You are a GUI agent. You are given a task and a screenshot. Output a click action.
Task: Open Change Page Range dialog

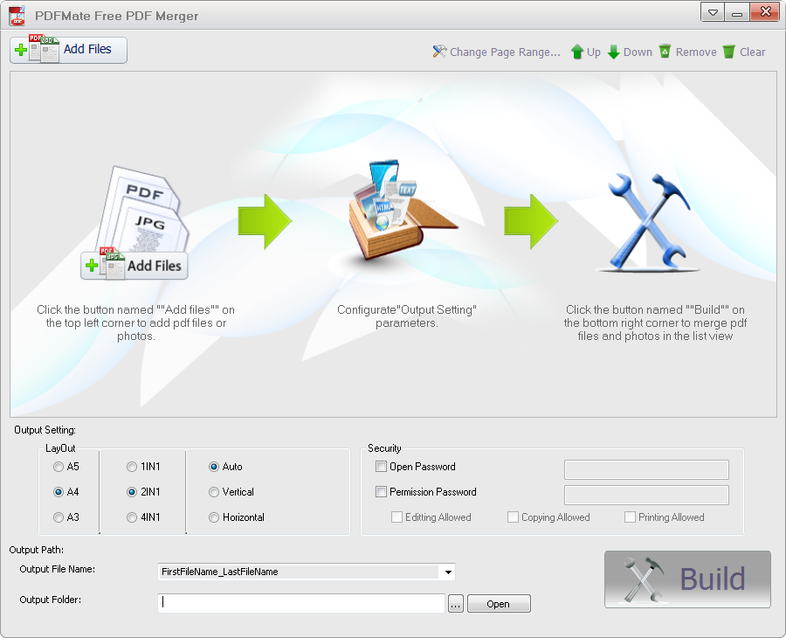[496, 52]
